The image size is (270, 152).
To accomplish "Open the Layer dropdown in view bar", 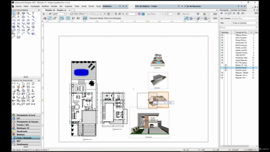I will (x=59, y=14).
